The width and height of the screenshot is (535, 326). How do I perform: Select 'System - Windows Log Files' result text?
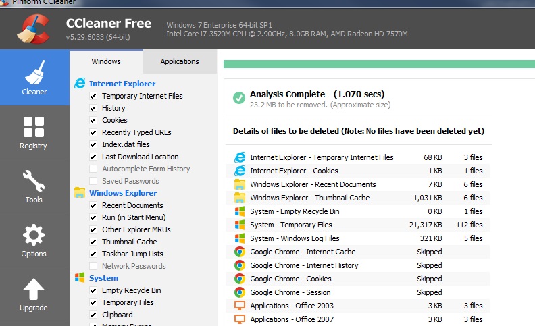pyautogui.click(x=295, y=238)
